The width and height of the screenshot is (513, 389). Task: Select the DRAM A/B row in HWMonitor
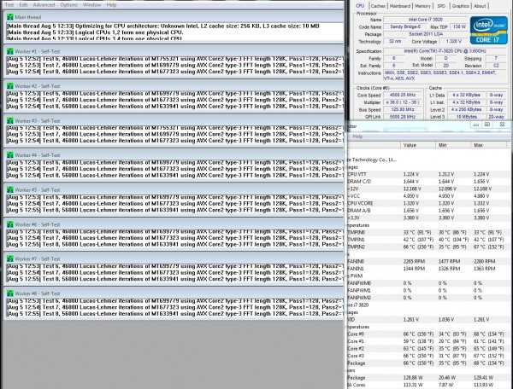(x=428, y=211)
